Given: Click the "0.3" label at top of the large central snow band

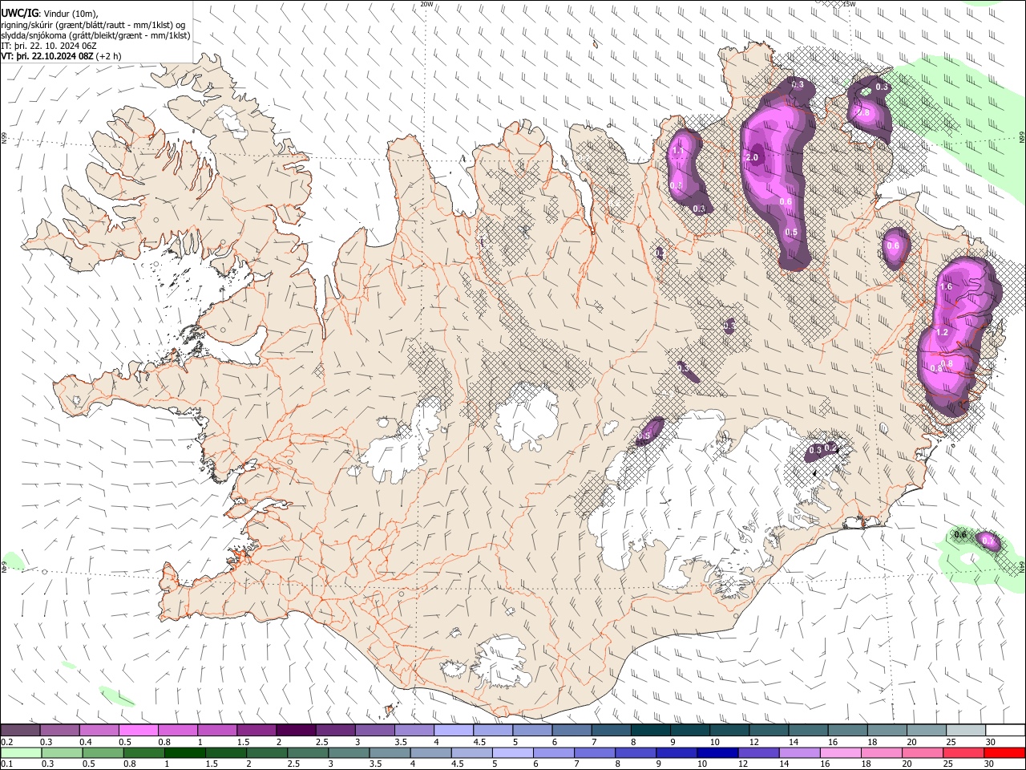Looking at the screenshot, I should click(798, 84).
